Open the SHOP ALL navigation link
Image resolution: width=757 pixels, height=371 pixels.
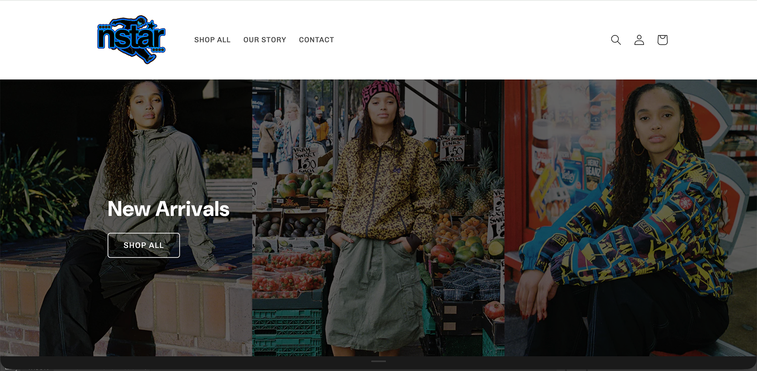coord(212,40)
